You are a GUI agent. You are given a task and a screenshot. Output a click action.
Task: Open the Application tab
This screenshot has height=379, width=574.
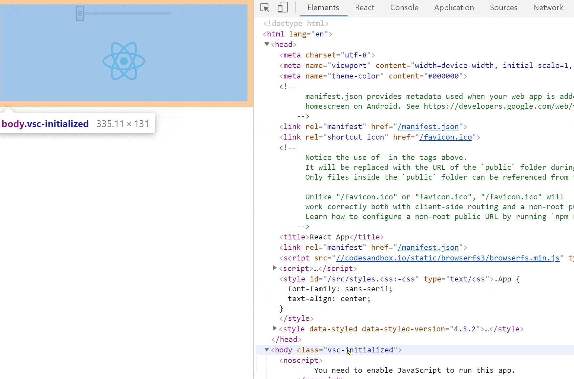[454, 8]
